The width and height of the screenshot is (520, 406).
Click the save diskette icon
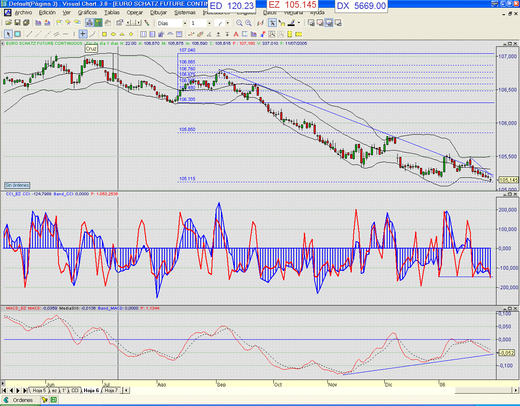(17, 23)
